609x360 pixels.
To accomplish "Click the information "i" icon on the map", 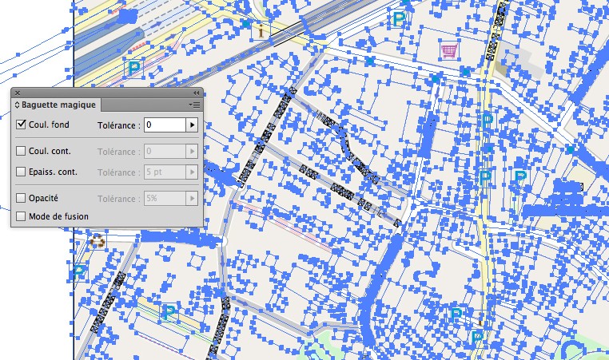I will coord(261,31).
